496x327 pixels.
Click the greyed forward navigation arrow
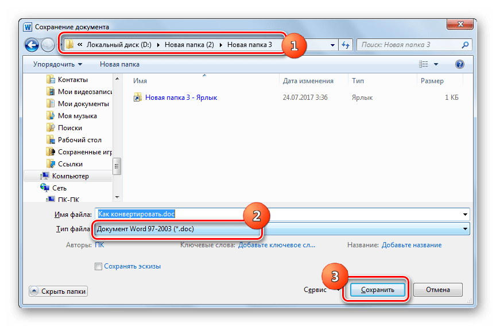pos(48,45)
